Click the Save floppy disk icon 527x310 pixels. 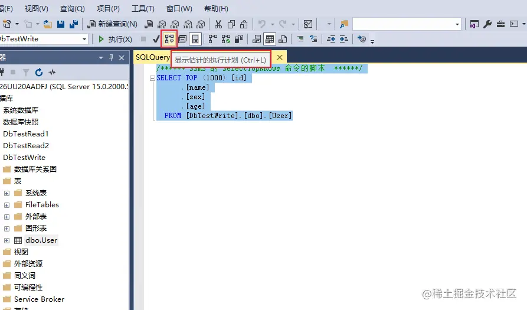coord(61,24)
